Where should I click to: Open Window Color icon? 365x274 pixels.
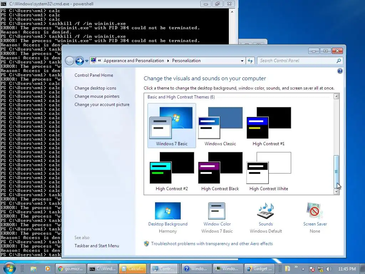(x=217, y=210)
